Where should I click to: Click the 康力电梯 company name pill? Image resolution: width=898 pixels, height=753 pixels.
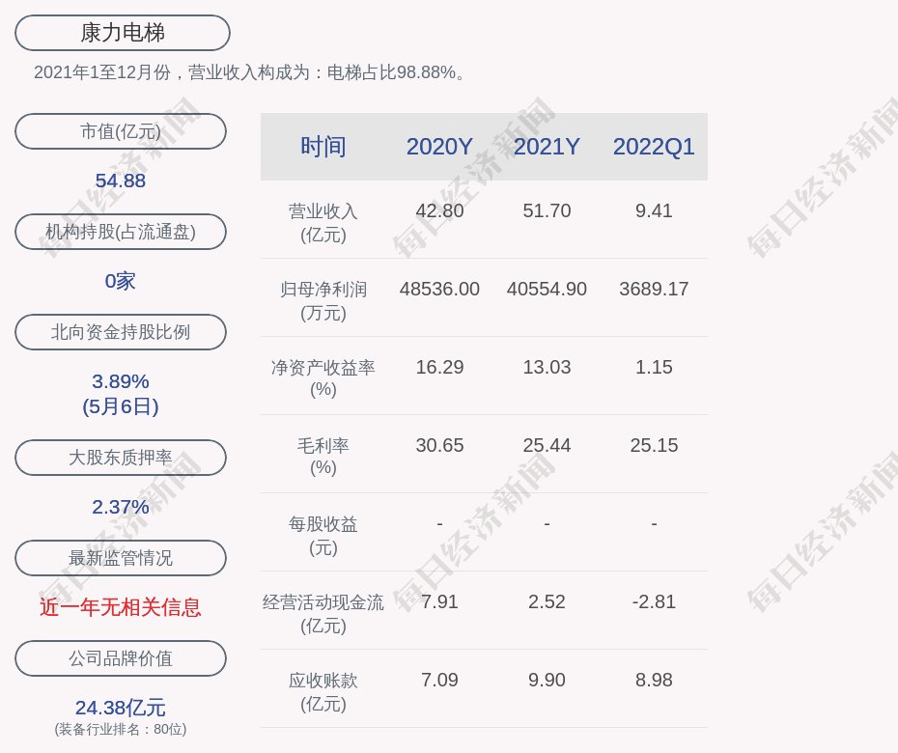coord(122,33)
